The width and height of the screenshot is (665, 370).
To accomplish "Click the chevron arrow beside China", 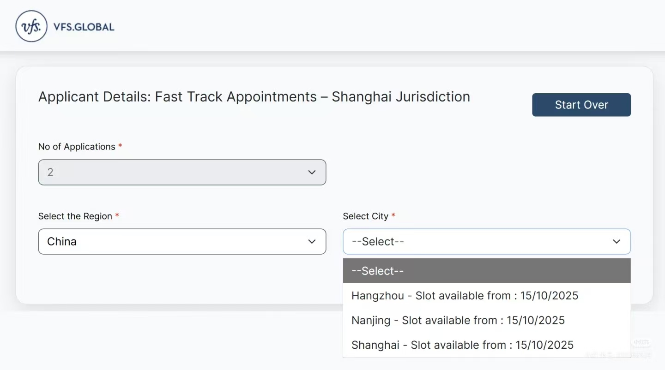I will [x=312, y=242].
